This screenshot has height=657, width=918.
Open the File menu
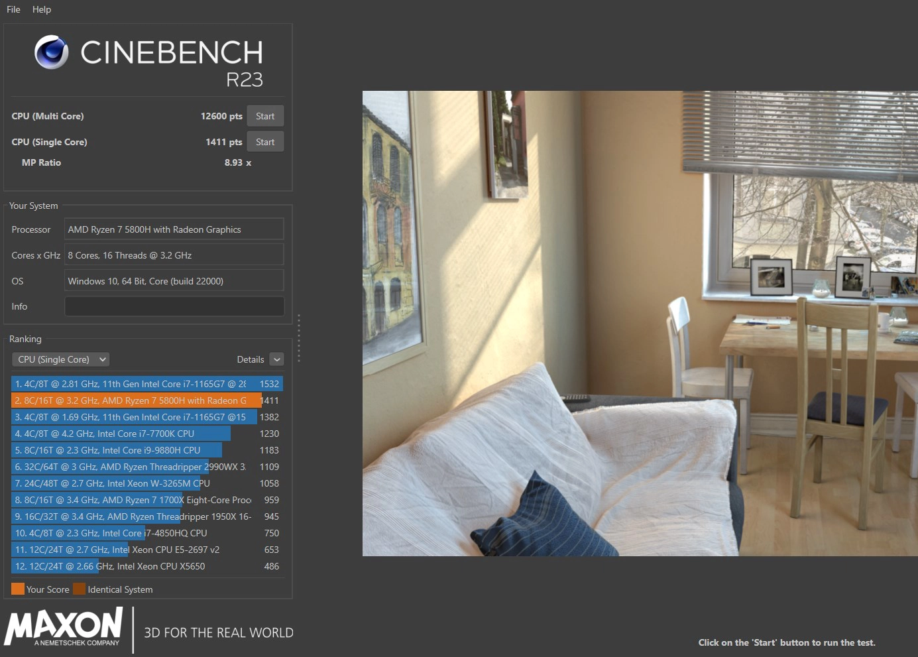(13, 9)
